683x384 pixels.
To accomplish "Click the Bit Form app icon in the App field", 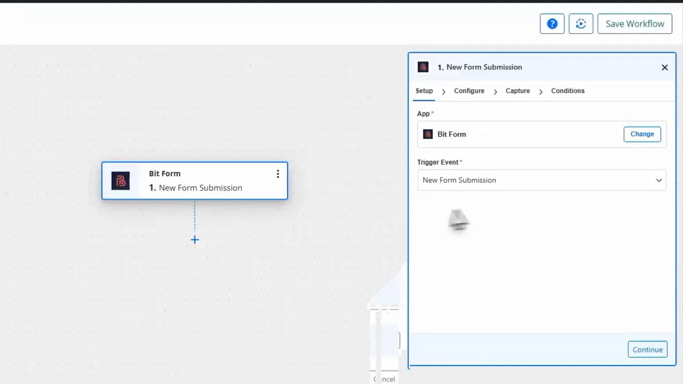I will (x=427, y=134).
